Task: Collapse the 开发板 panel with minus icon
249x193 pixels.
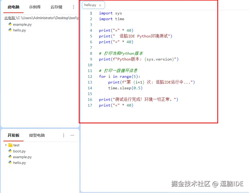Action: click(x=72, y=135)
